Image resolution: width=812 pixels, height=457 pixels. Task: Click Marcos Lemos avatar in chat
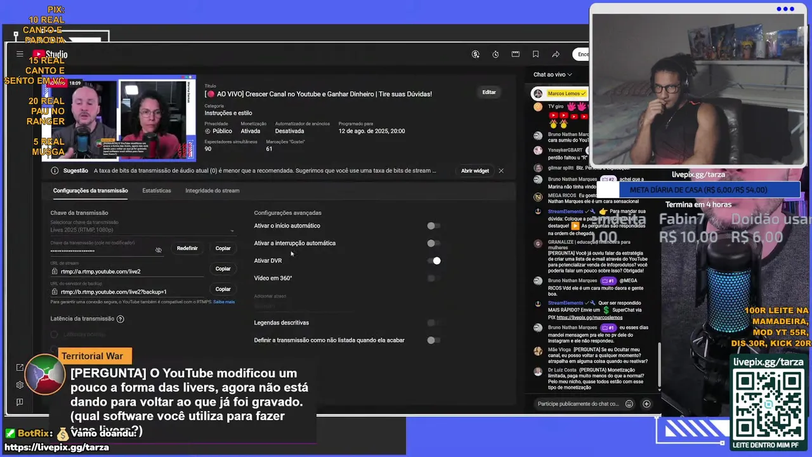coord(538,94)
